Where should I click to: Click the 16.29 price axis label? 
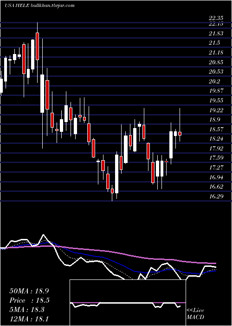coord(216,196)
